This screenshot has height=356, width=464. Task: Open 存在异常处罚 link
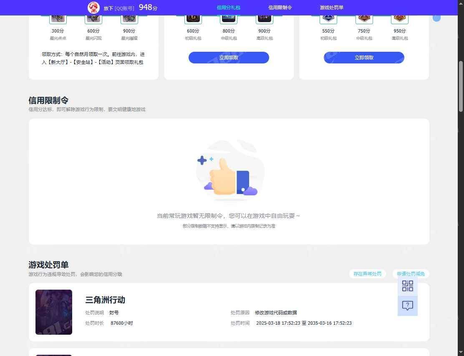368,274
